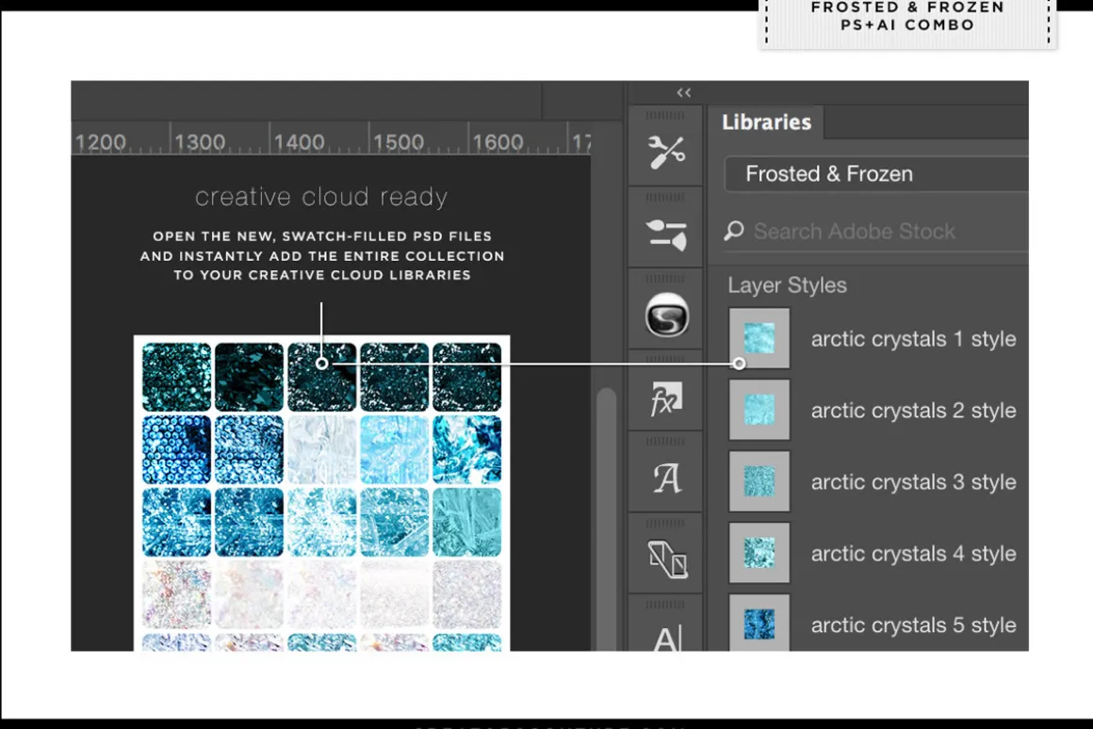Click blue sequin swatch, first in second row
1093x729 pixels.
176,449
